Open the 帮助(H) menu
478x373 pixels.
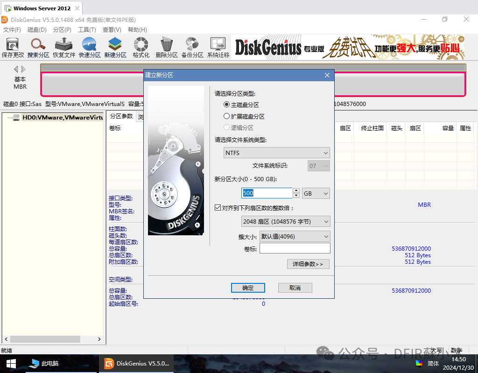click(x=137, y=29)
